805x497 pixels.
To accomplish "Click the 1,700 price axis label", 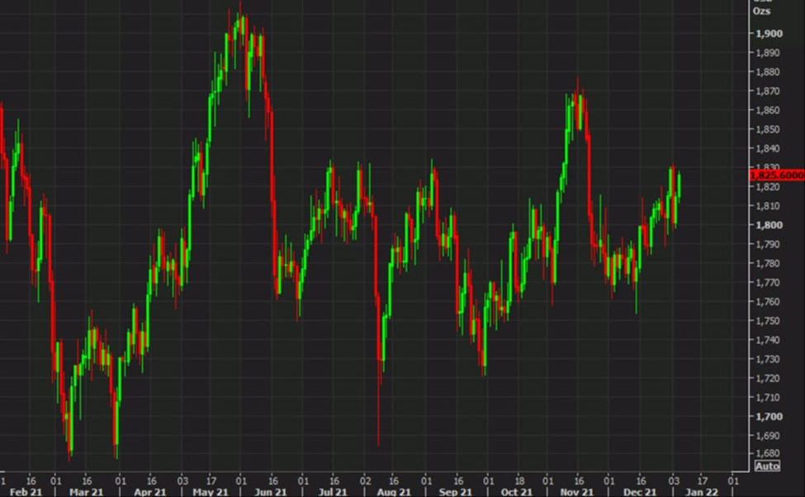I will click(769, 416).
